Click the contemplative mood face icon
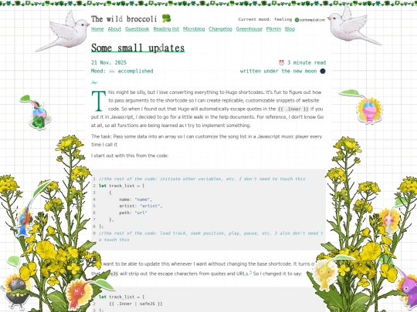417x312 pixels. pyautogui.click(x=297, y=20)
